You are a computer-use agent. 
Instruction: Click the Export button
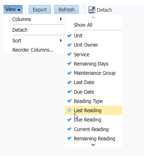[40, 10]
